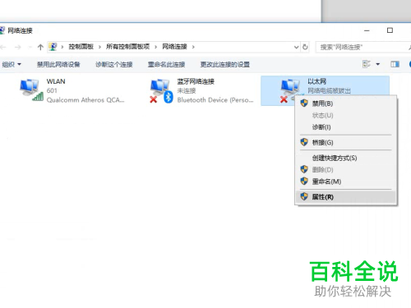Click shield icon beside 属性(R)
The image size is (411, 308).
(x=304, y=196)
